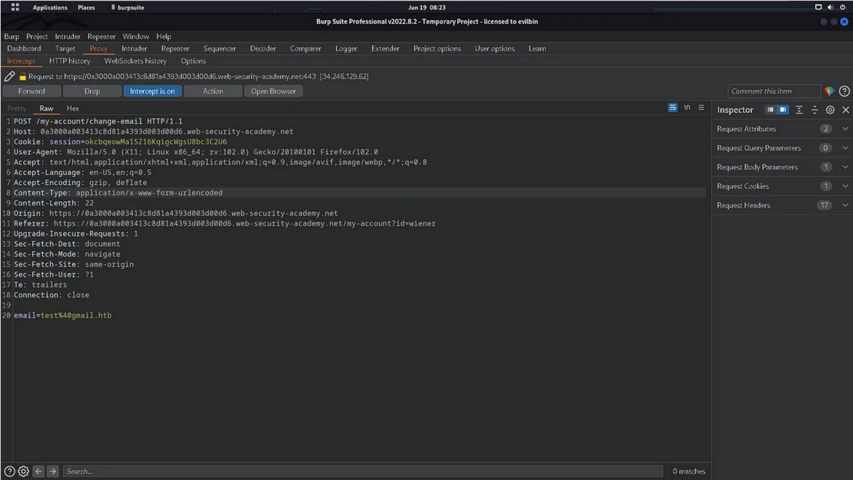The image size is (853, 480).
Task: Open Proxy Options sub-tab
Action: 193,61
